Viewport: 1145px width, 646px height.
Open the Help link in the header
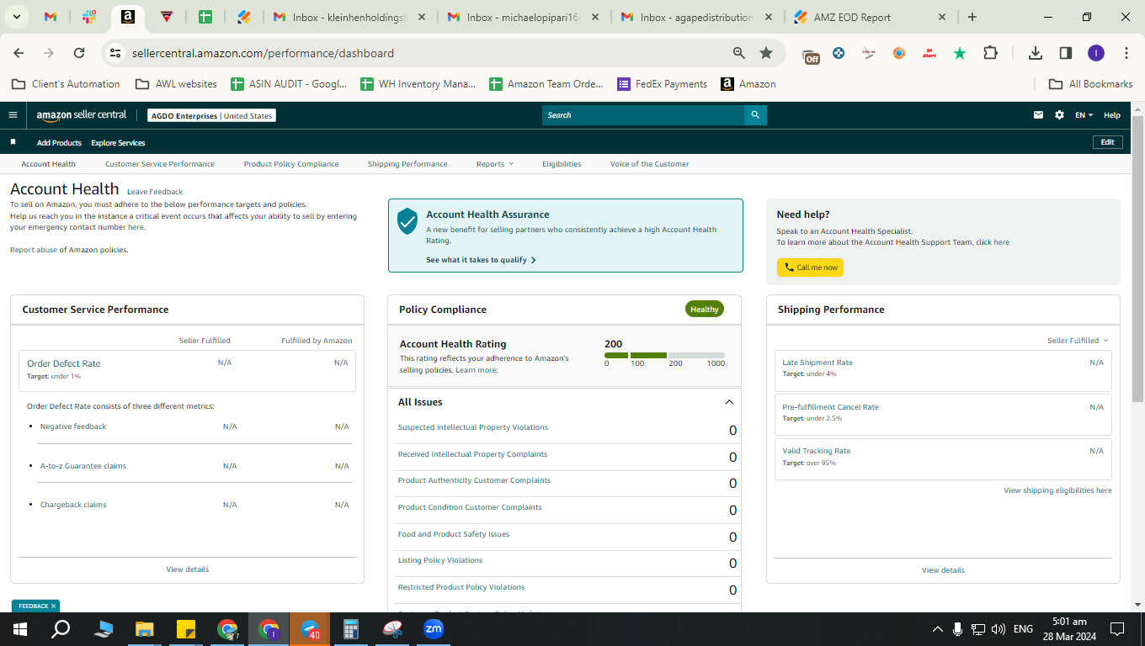click(1112, 115)
